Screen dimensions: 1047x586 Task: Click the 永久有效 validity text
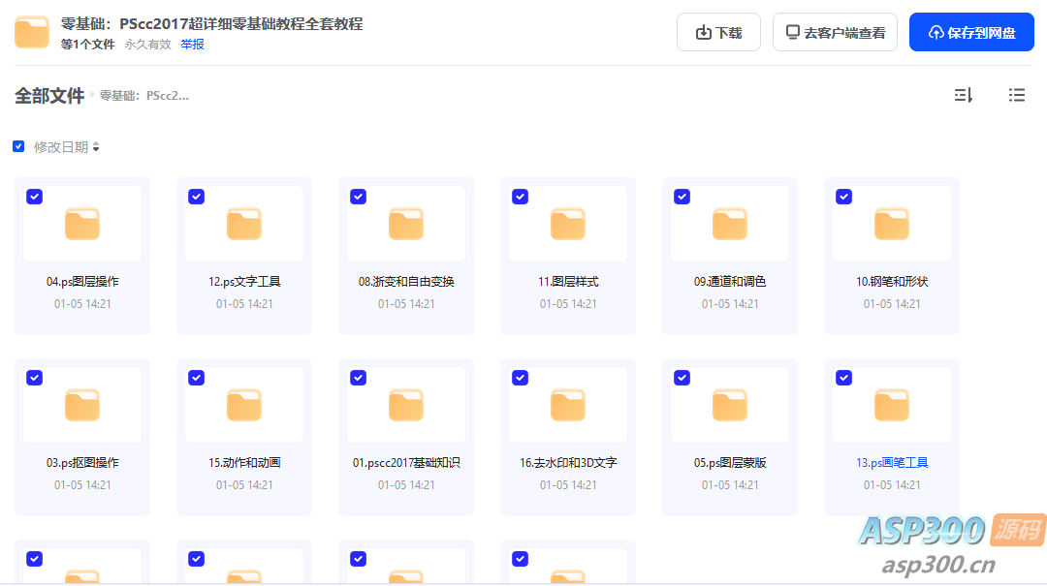[x=147, y=44]
